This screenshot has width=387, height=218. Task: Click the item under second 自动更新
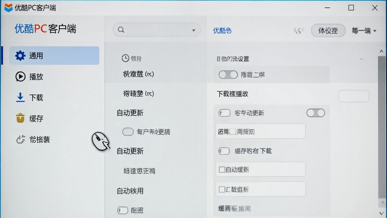point(139,171)
